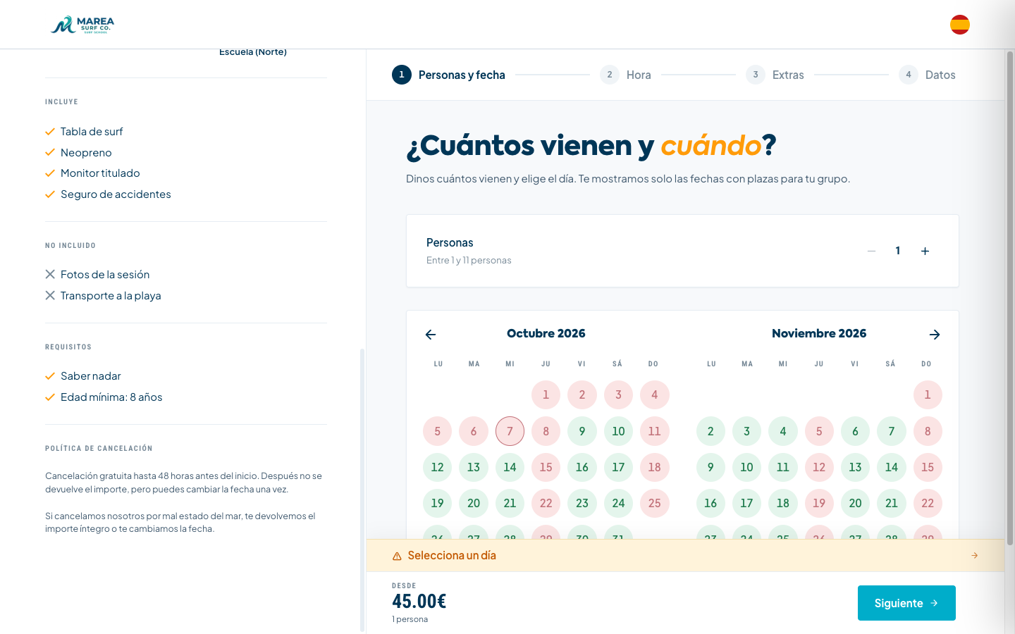Select October 19 in the calendar
This screenshot has height=634, width=1015.
click(x=438, y=503)
